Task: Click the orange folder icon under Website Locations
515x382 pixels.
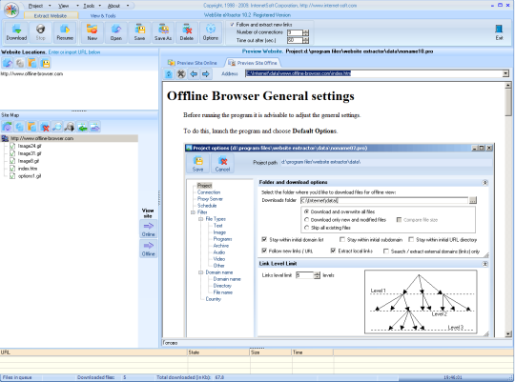Action: coord(32,63)
